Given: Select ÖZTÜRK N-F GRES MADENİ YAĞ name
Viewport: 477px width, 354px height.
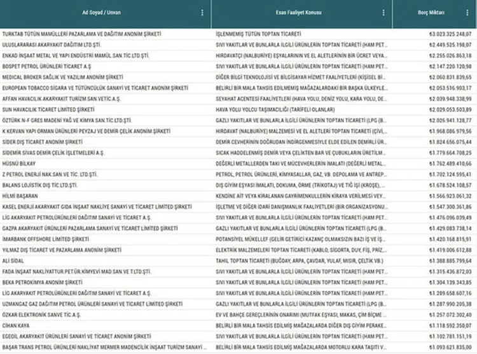Looking at the screenshot, I should (67, 120).
